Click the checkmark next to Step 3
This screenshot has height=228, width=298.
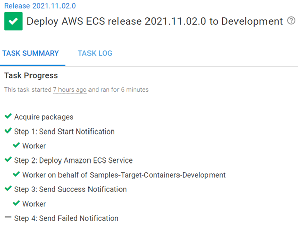tap(8, 188)
